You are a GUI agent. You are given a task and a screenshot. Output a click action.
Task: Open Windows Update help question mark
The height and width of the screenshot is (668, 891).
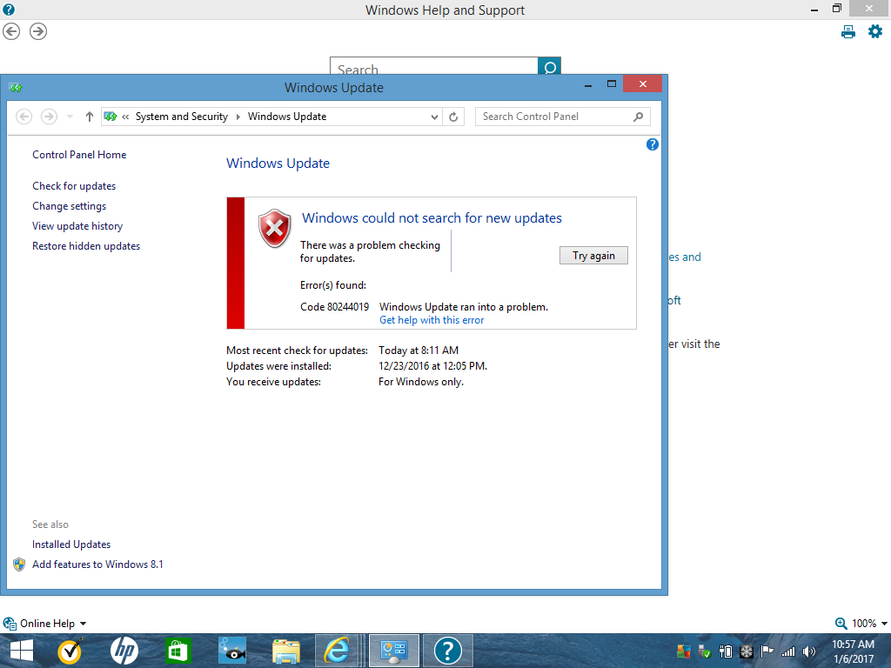[653, 144]
